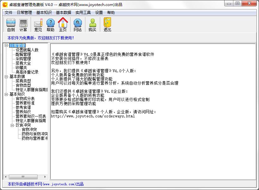Click the 购买 purchase user icon

[92, 25]
